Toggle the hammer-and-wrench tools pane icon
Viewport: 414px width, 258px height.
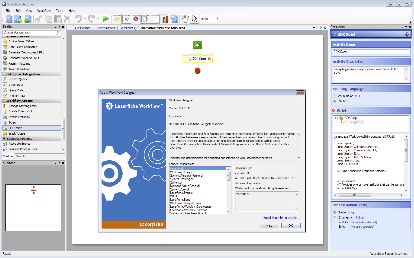126,19
